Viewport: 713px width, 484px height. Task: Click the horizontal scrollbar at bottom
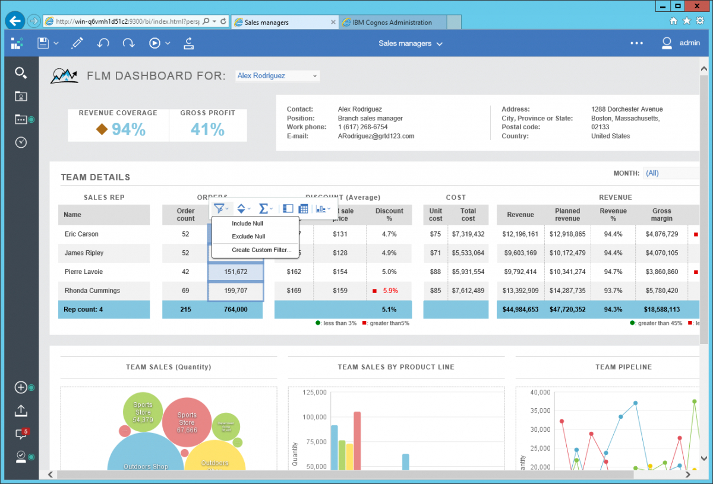[x=345, y=475]
